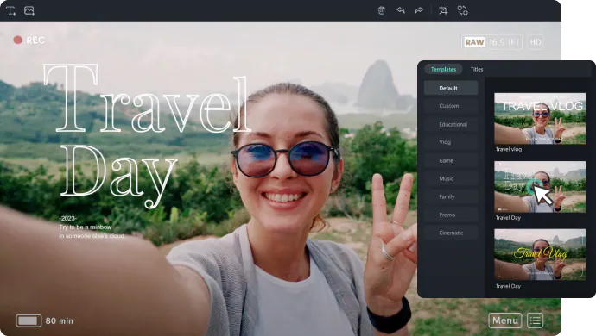The image size is (596, 336).
Task: Select the Educational category
Action: tap(451, 124)
